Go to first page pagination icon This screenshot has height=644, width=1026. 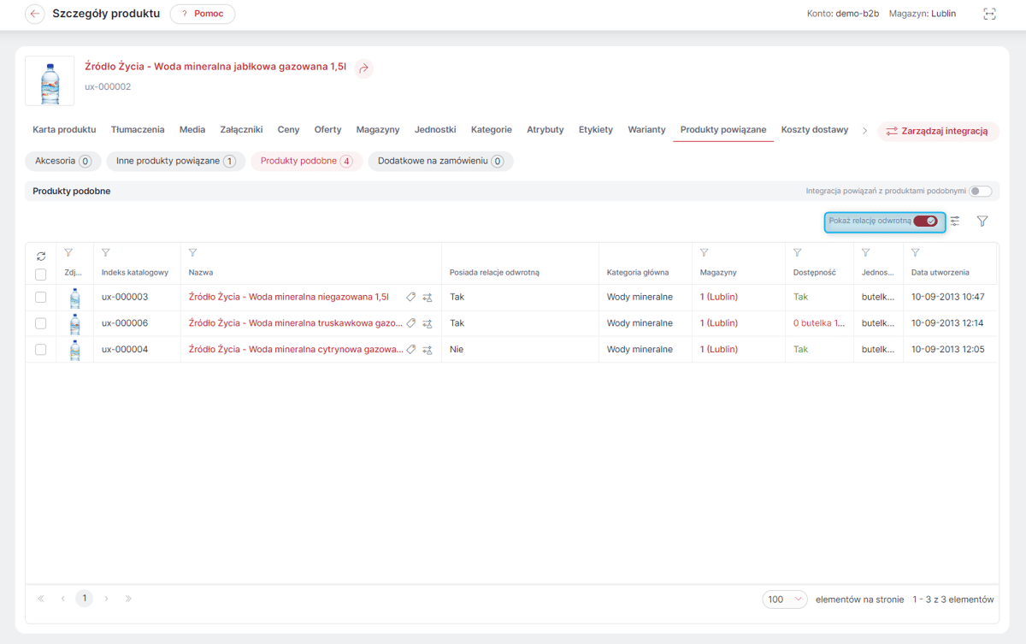[41, 599]
